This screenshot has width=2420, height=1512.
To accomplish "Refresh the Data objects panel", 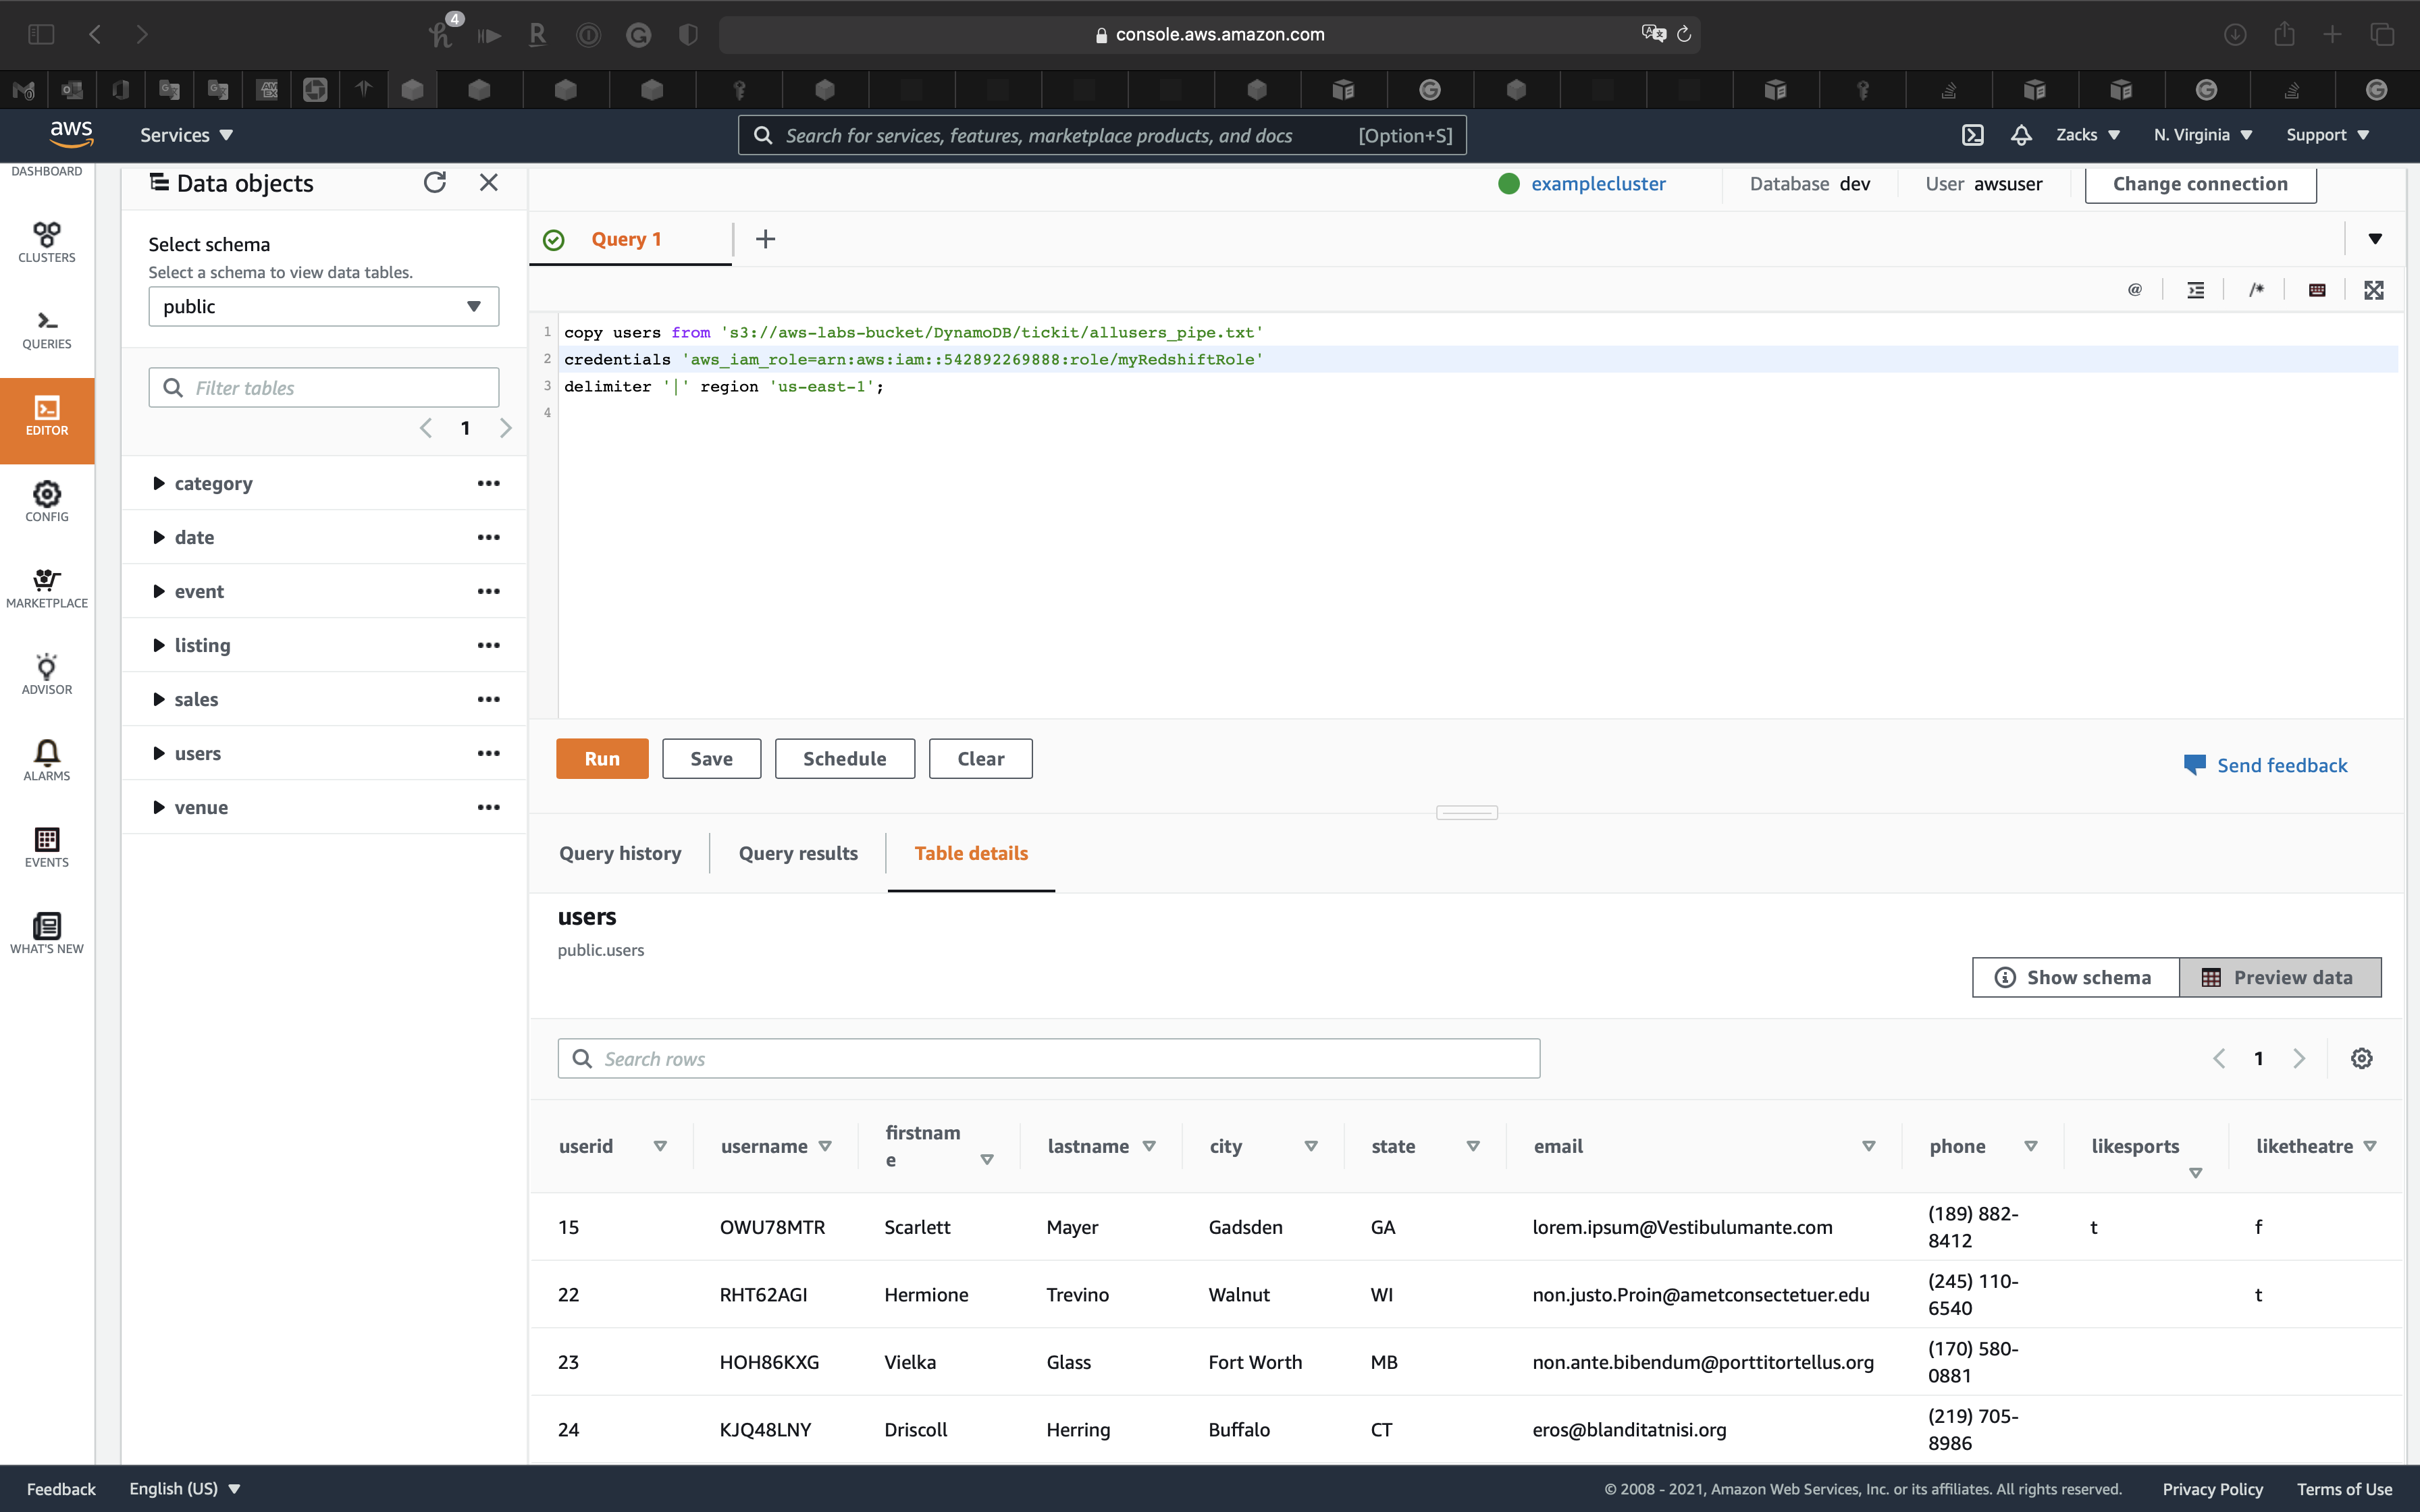I will (x=434, y=182).
